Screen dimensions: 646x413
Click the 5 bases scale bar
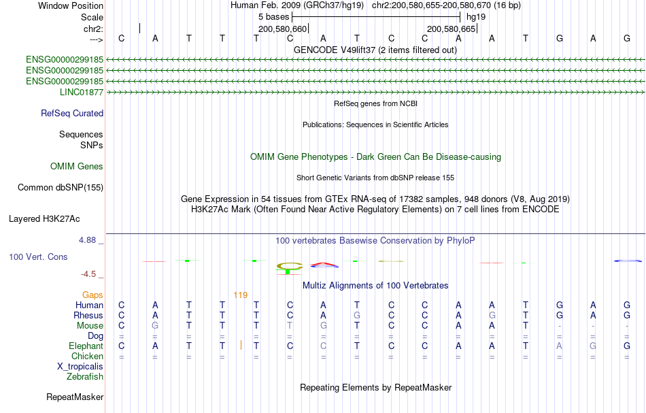pos(376,17)
